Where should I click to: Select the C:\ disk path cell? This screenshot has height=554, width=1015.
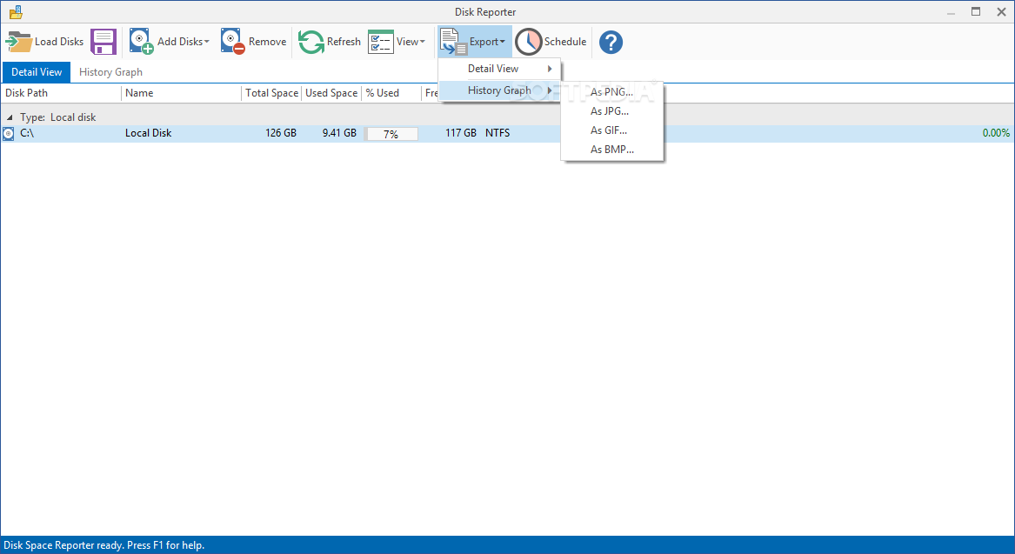click(27, 133)
